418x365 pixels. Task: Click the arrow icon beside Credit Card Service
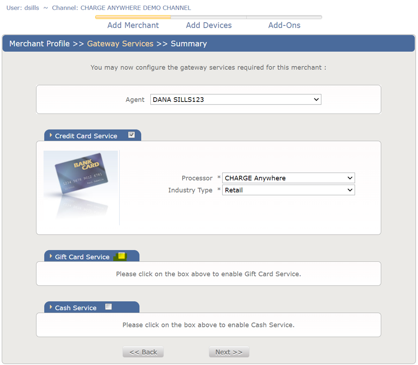click(51, 135)
